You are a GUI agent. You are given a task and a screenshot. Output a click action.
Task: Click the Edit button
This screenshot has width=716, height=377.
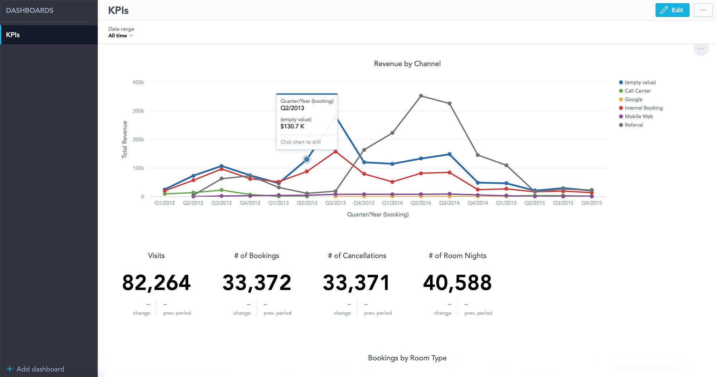[672, 10]
